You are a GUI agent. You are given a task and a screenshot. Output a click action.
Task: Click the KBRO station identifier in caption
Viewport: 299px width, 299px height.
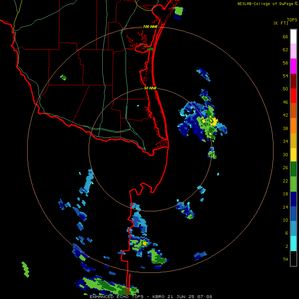coord(159,297)
